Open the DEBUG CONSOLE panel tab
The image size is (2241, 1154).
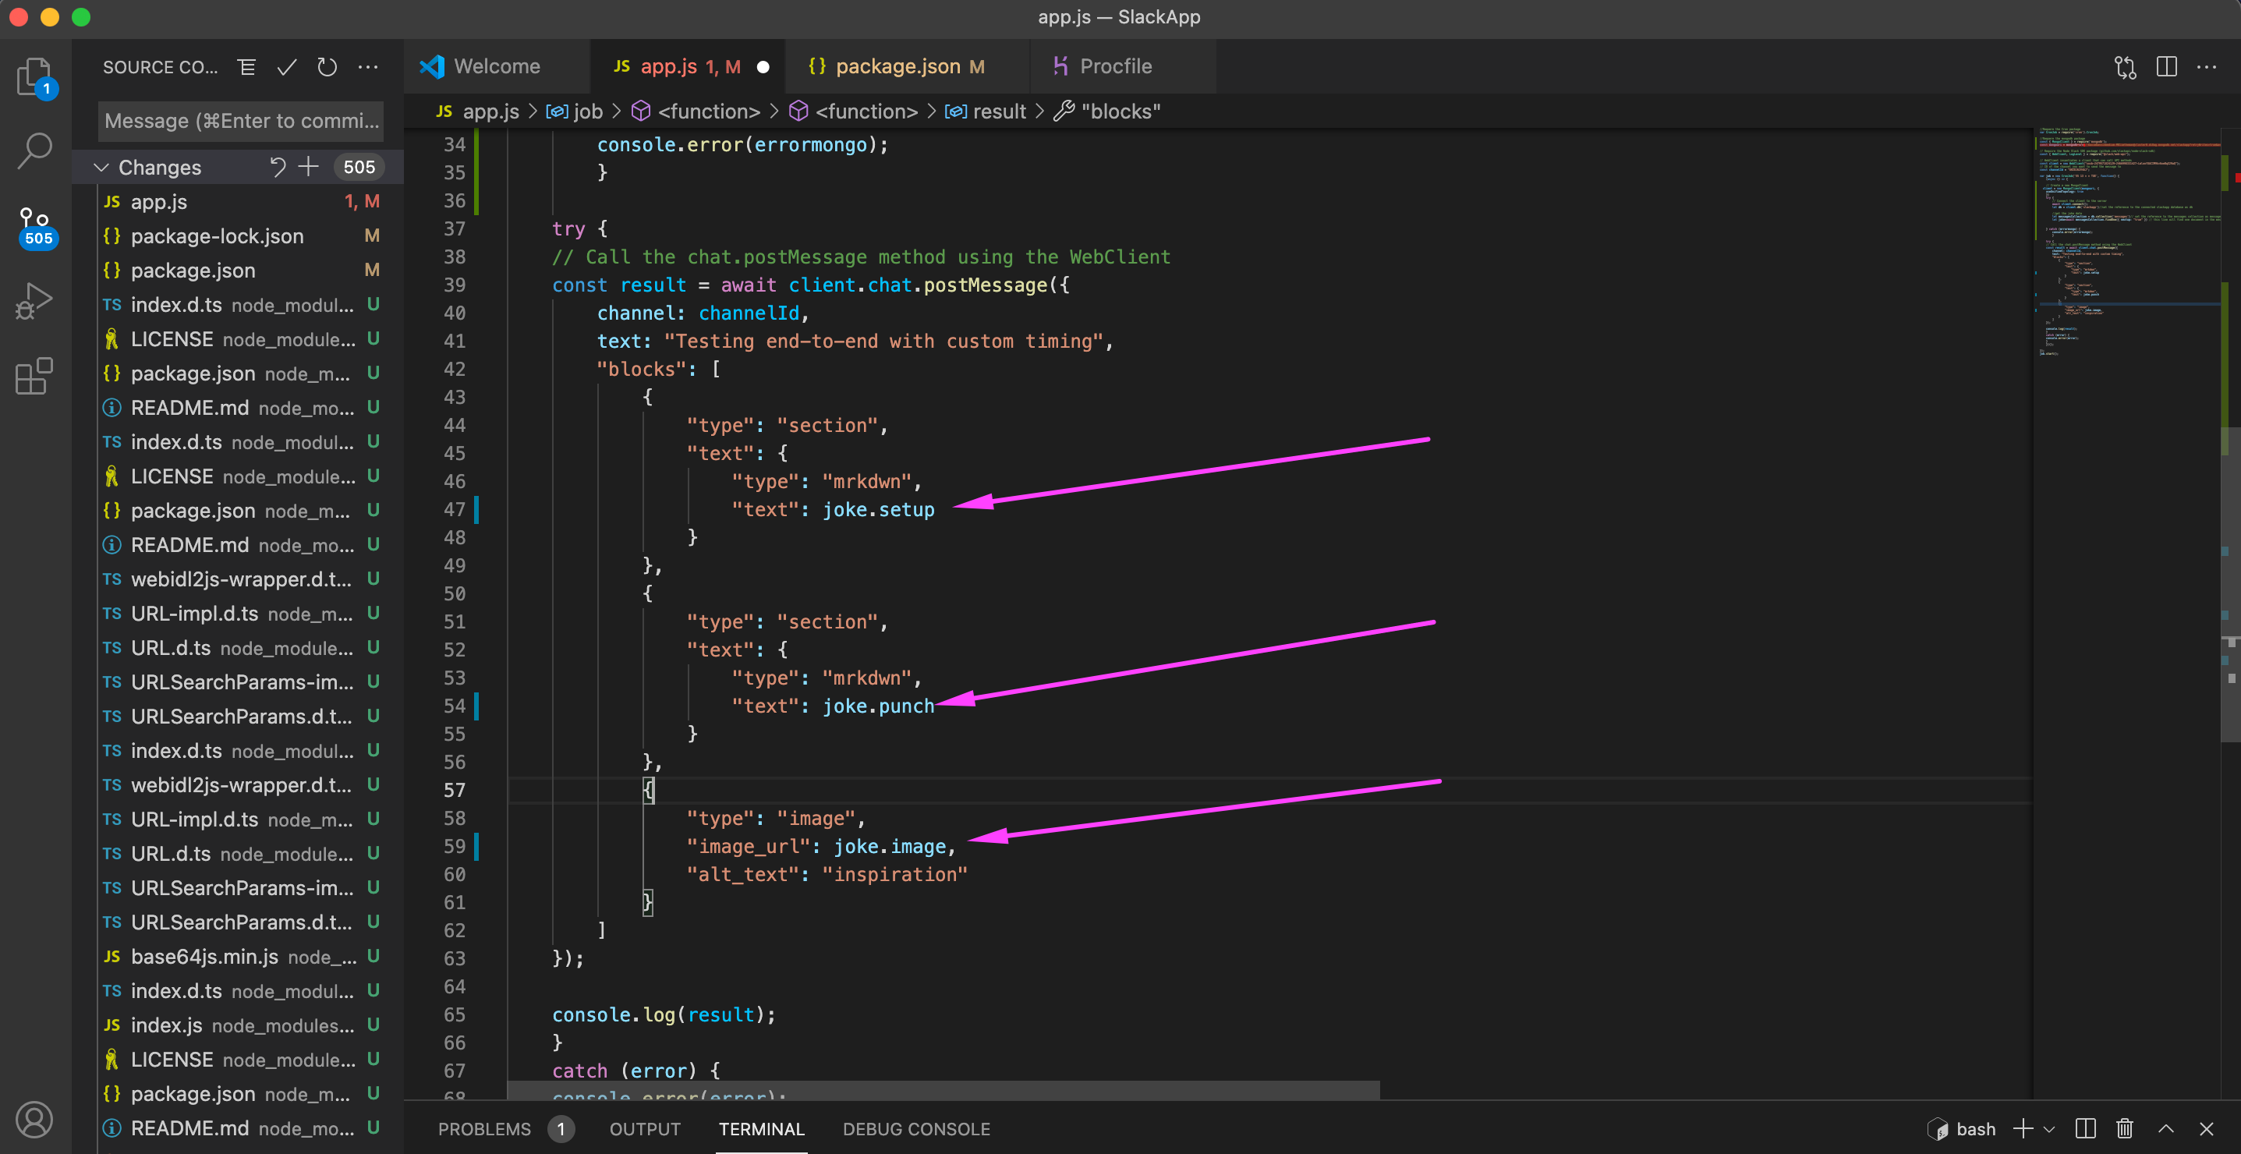point(915,1129)
